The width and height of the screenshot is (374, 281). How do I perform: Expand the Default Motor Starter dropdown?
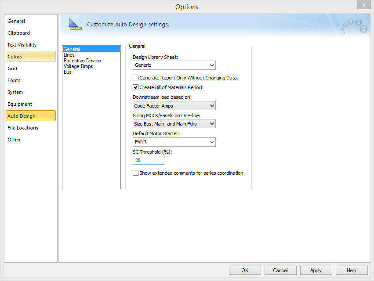(174, 142)
